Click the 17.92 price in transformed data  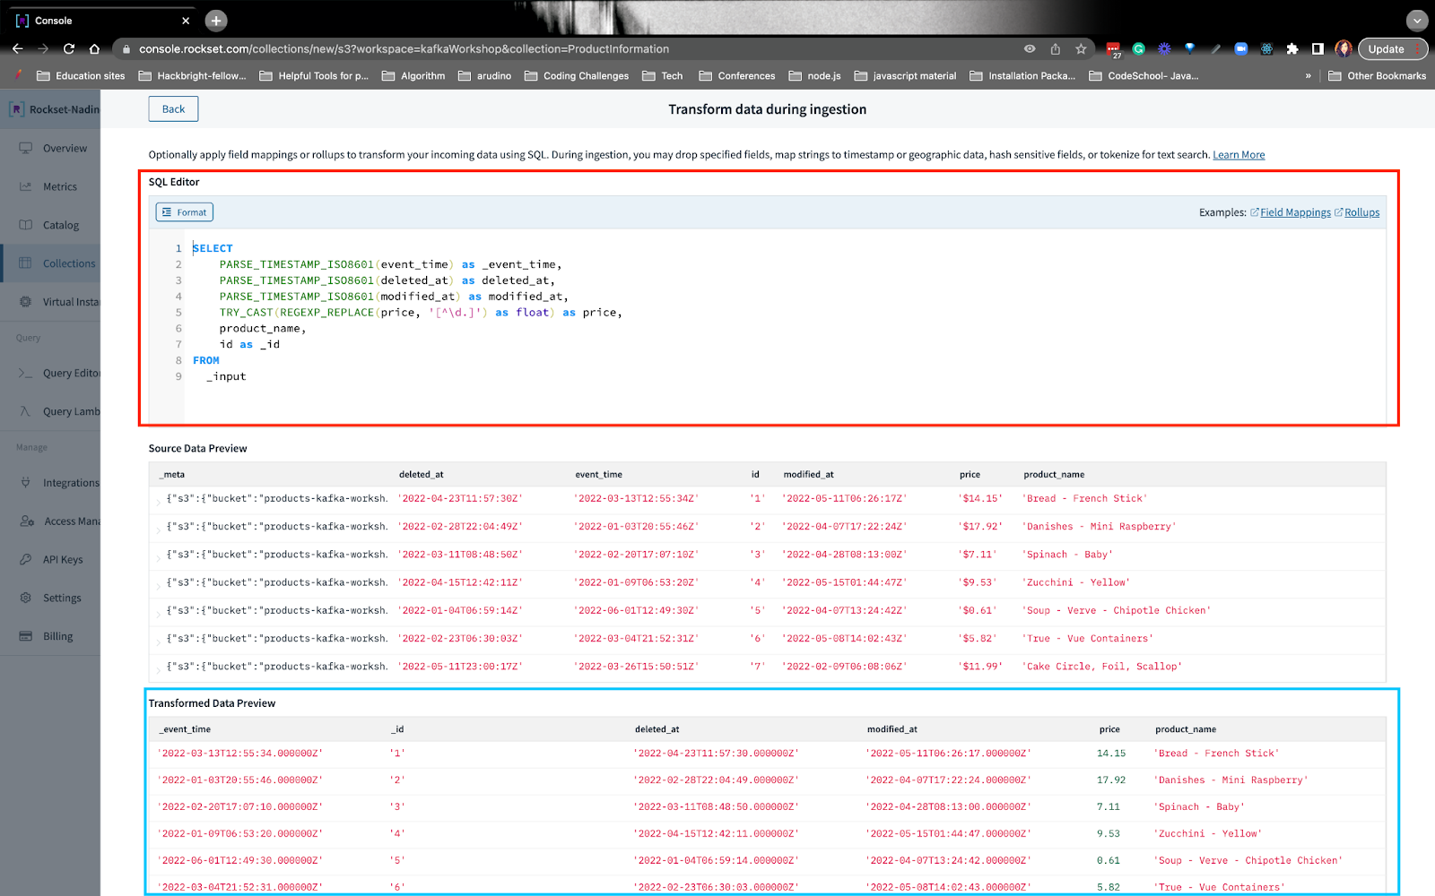pos(1111,780)
